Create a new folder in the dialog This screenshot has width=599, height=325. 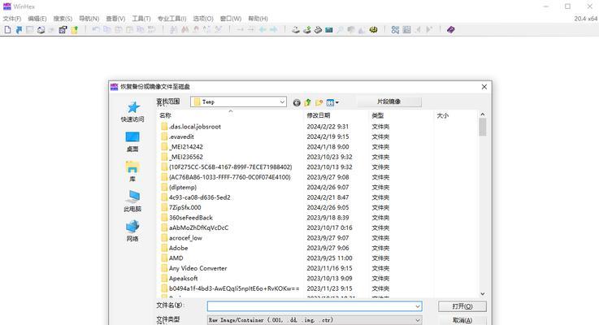(x=319, y=102)
